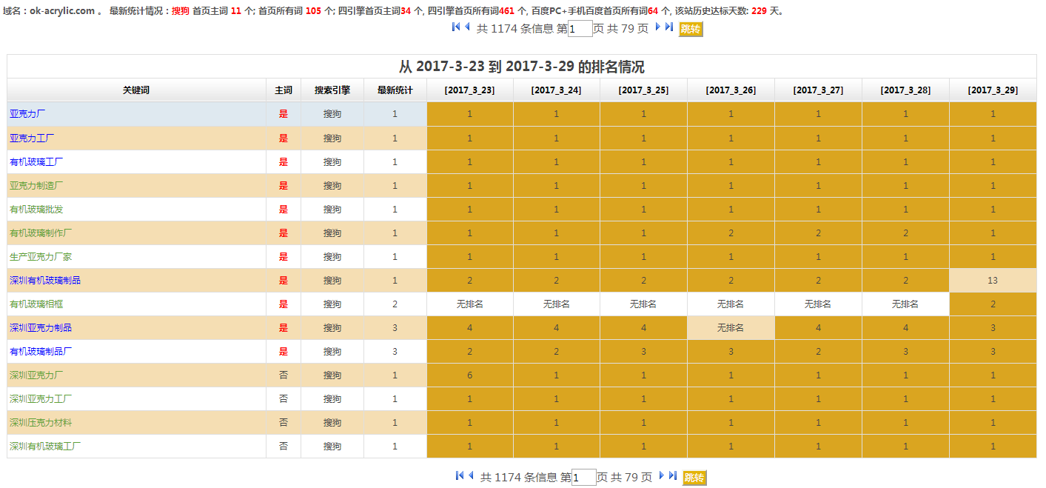Open the 有机玻璃相框 keyword link
Screen dimensions: 1046x488
point(36,304)
